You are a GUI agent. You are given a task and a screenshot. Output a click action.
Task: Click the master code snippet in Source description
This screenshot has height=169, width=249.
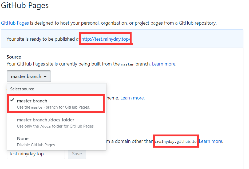128,64
